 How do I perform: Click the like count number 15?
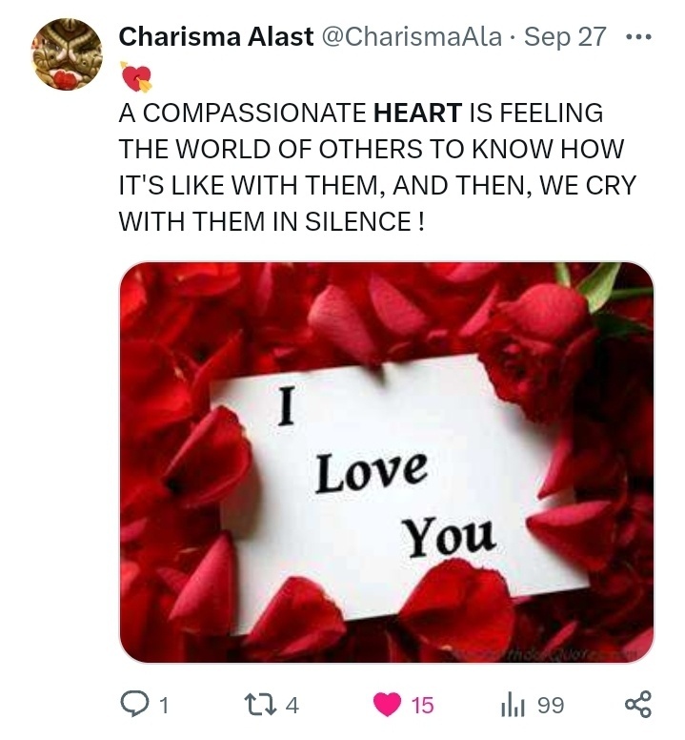pos(422,706)
